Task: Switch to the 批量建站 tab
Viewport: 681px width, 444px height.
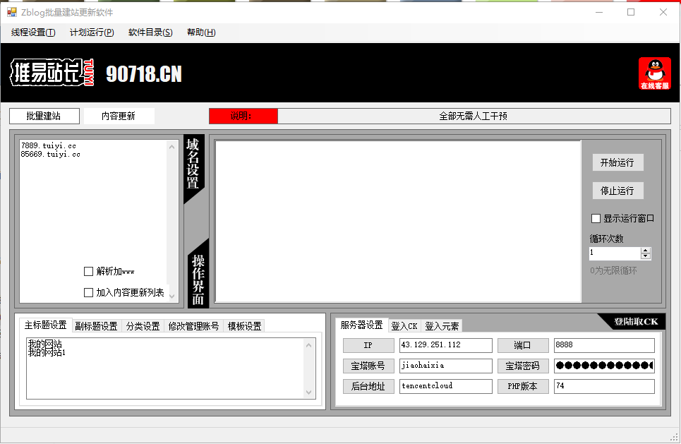Action: click(x=44, y=116)
